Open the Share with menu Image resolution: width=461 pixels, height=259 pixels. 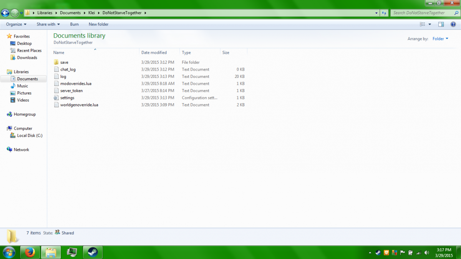click(48, 24)
